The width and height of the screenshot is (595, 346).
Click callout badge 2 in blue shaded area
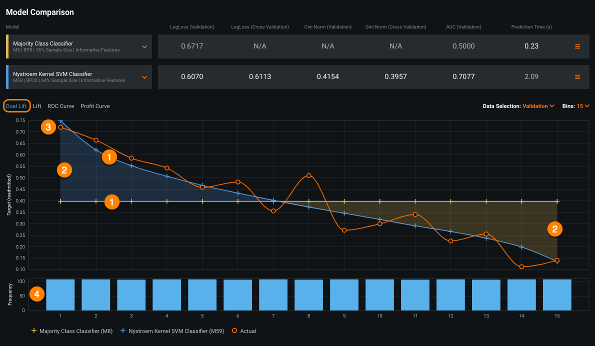(x=64, y=170)
